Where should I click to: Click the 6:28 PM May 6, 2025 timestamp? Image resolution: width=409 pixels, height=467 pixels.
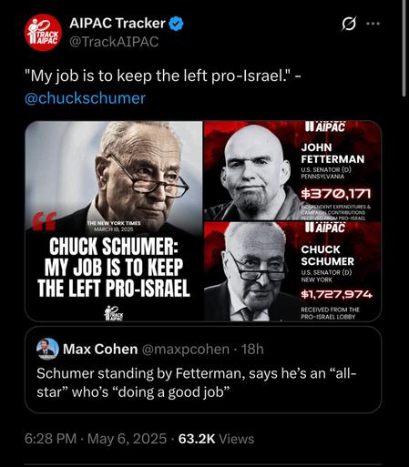96,439
